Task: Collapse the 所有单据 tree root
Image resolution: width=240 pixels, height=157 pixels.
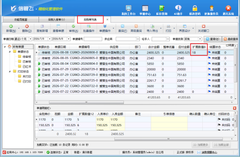Action: tap(5, 46)
